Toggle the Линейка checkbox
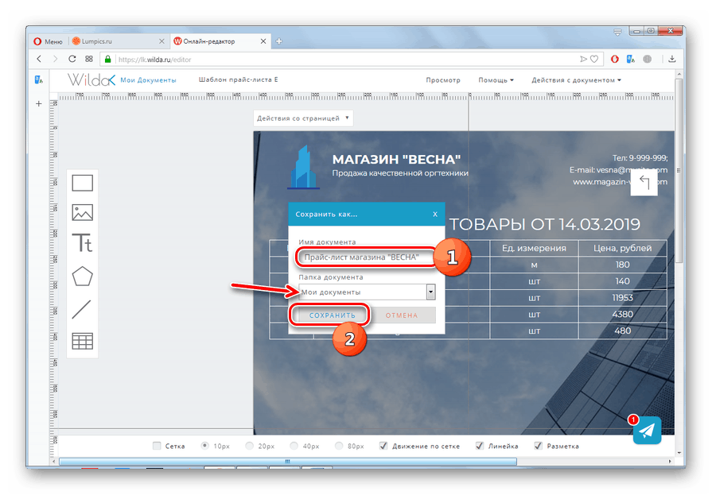 point(480,446)
